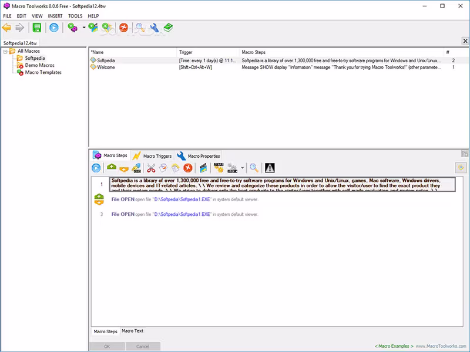Insert step below with orange plus icon
Screen dimensions: 470x352
point(124,169)
